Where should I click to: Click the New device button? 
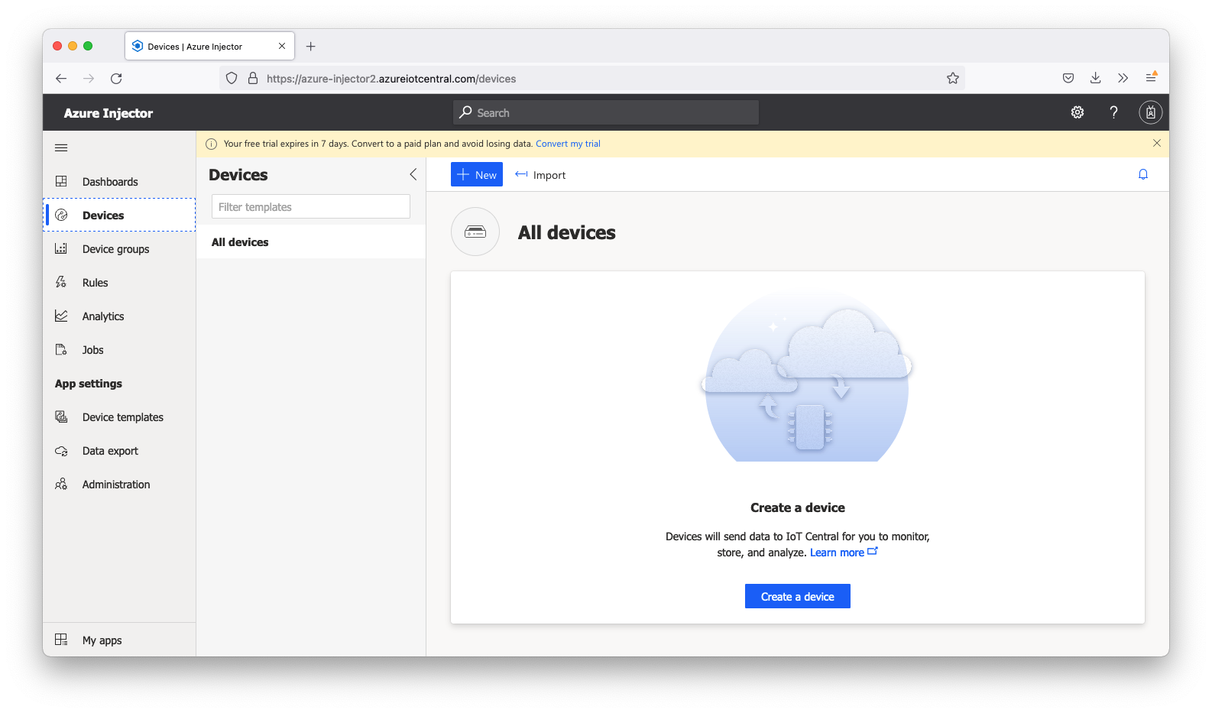(476, 174)
